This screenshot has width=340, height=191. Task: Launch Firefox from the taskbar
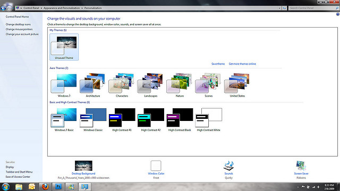[x=45, y=186]
